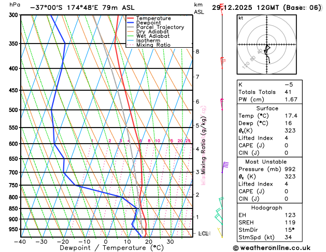The width and height of the screenshot is (326, 252).
Task: Click the StmSpd (kt) value 34
Action: 288,237
